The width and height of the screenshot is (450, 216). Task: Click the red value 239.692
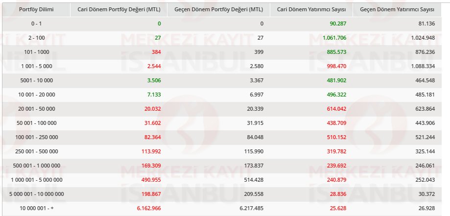coord(336,166)
